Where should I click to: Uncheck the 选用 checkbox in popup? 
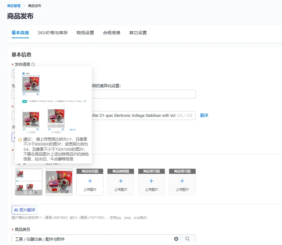click(x=23, y=74)
